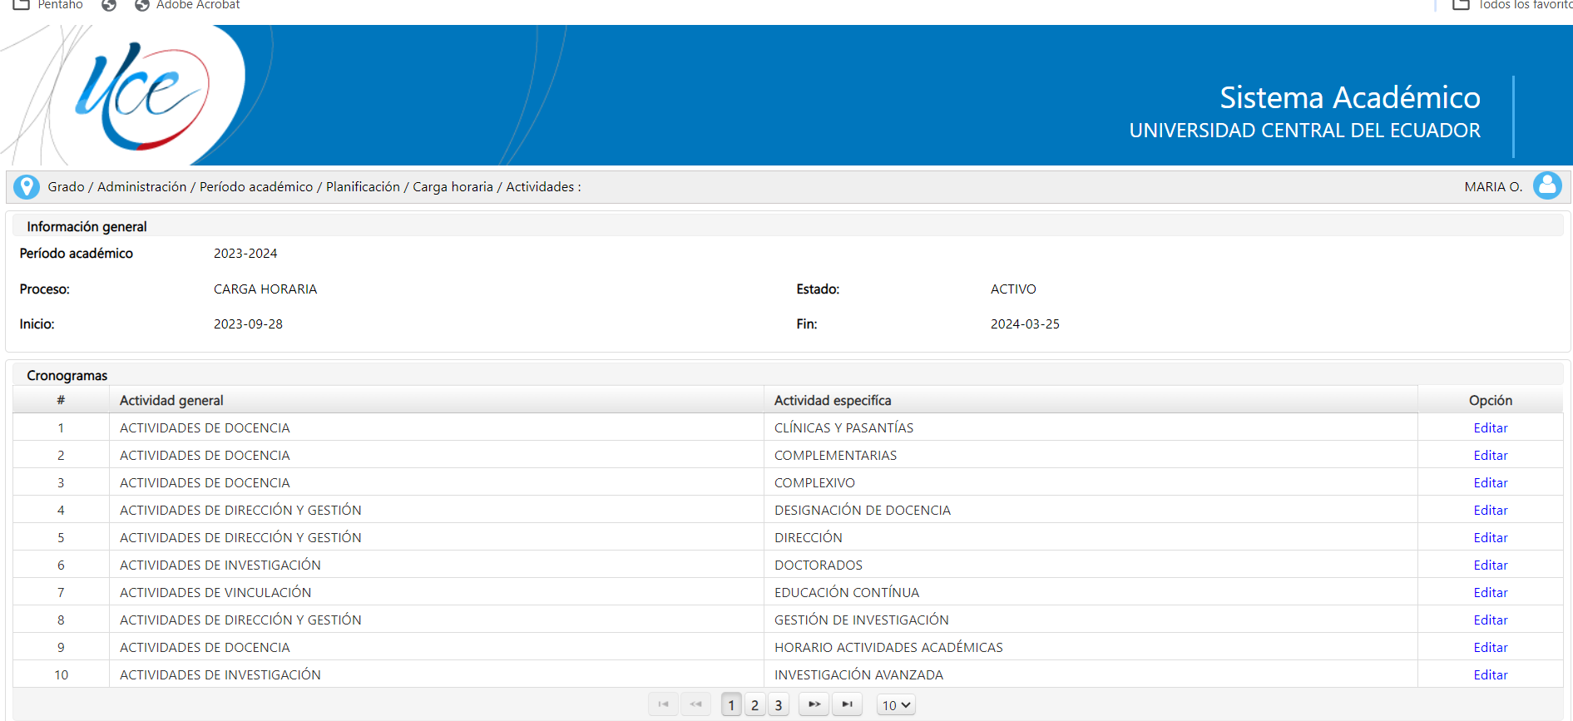
Task: Select ACTIVIDADES DE INVESTIGACIÓN in row 6
Action: pyautogui.click(x=220, y=565)
